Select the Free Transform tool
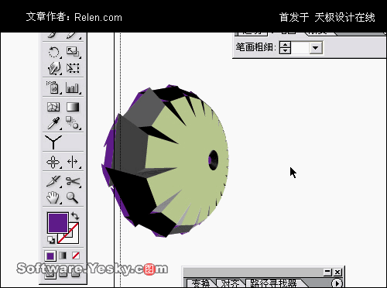 (x=73, y=68)
